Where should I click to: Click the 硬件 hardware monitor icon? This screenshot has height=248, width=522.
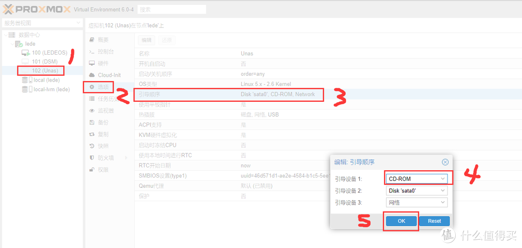click(x=92, y=63)
